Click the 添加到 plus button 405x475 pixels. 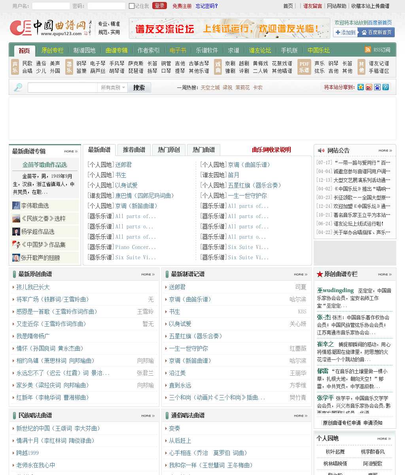[x=345, y=32]
